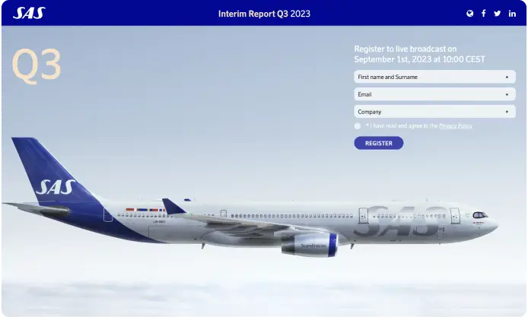Image resolution: width=528 pixels, height=320 pixels.
Task: Focus the First name and Surname field
Action: pyautogui.click(x=434, y=77)
